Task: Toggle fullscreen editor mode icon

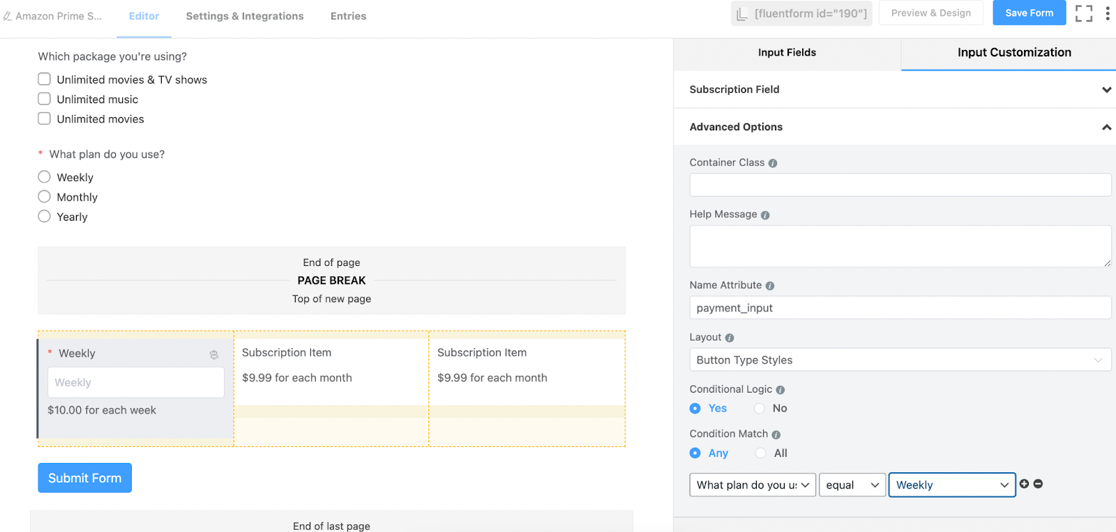Action: point(1083,13)
